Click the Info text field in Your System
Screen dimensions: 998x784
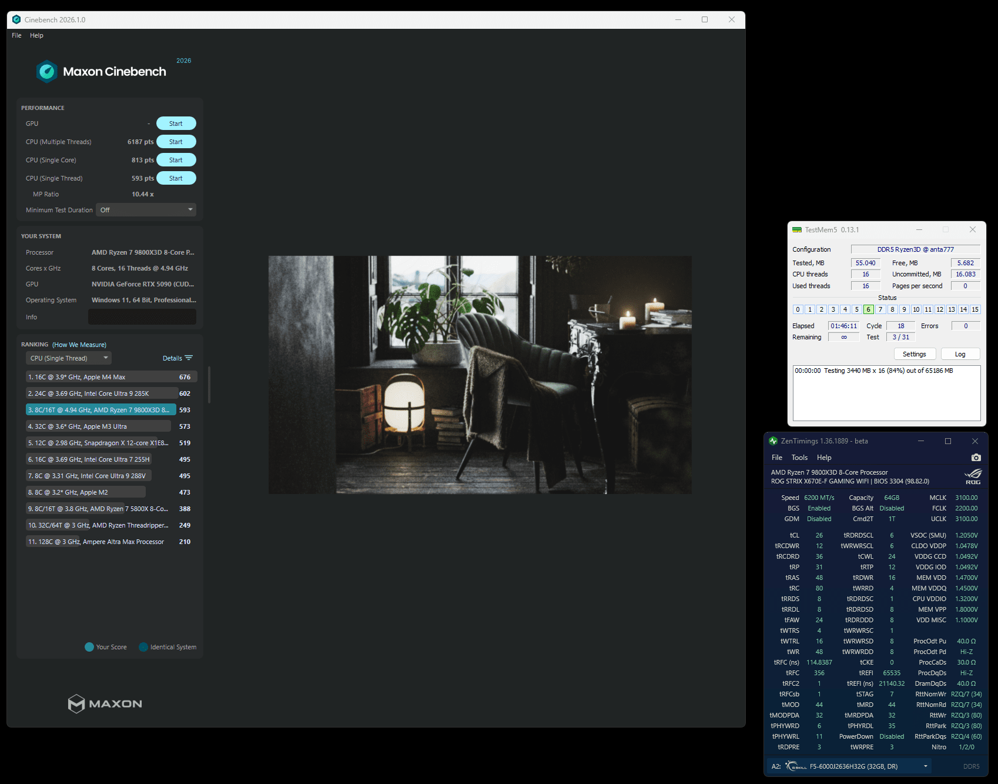tap(142, 317)
